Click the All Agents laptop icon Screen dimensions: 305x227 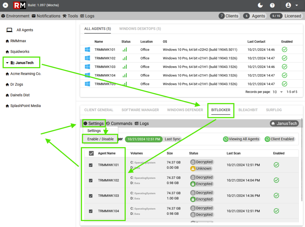point(9,30)
